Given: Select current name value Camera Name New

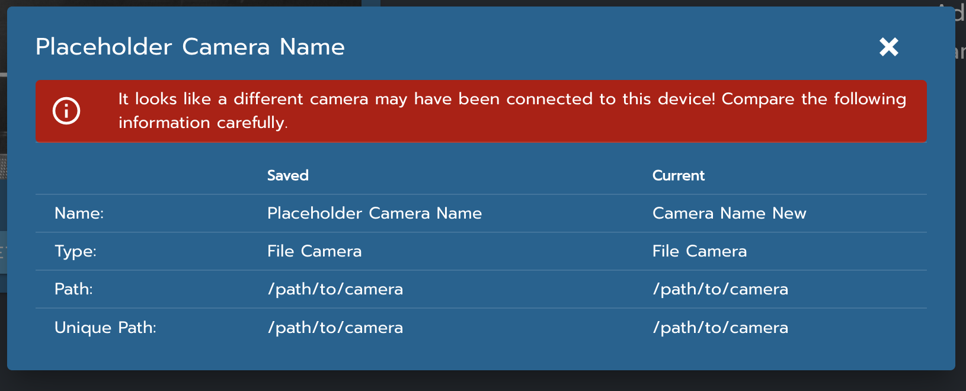Looking at the screenshot, I should (x=729, y=213).
